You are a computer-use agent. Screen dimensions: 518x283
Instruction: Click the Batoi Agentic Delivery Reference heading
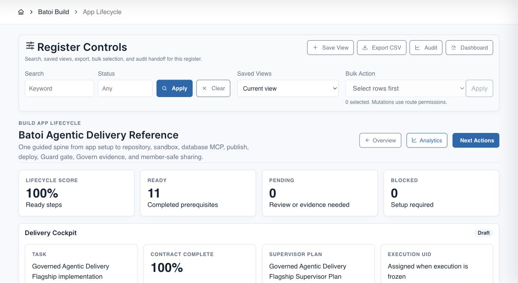point(98,135)
